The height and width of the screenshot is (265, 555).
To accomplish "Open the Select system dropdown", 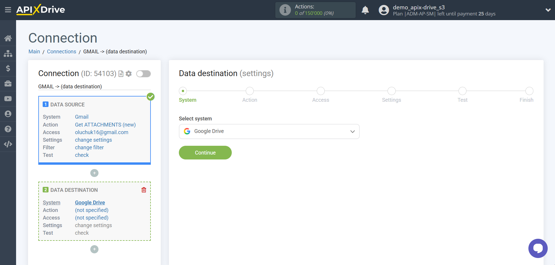I will tap(269, 131).
